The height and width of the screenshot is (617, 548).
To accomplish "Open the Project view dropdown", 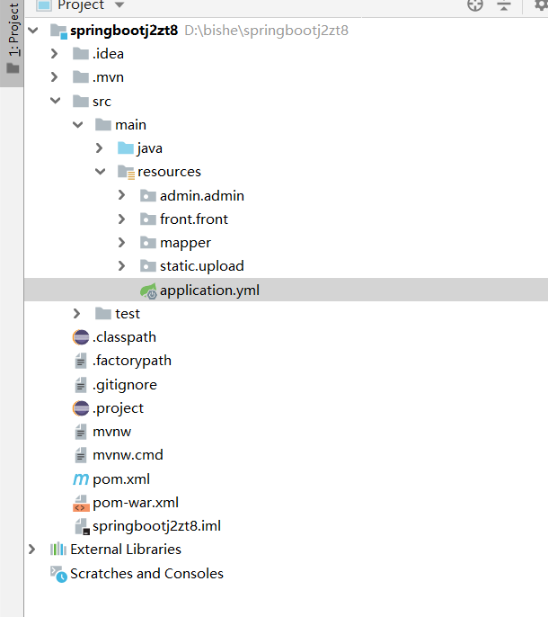I will [x=119, y=5].
